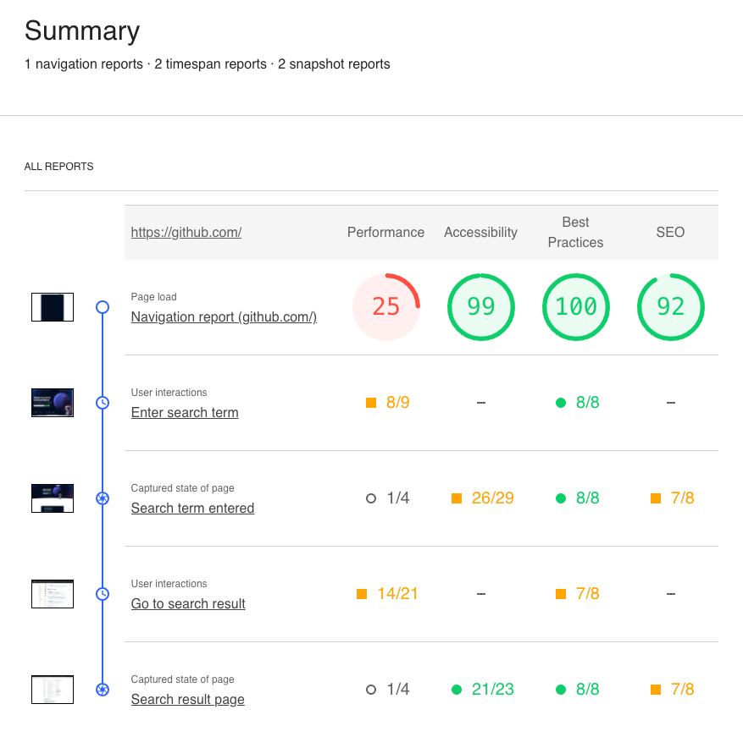
Task: Open the Go to search result report
Action: tap(188, 603)
